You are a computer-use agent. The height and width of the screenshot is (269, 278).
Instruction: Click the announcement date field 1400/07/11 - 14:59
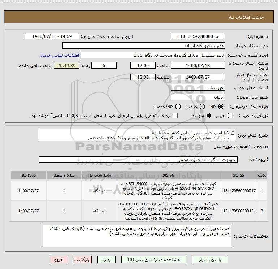[x=52, y=36]
